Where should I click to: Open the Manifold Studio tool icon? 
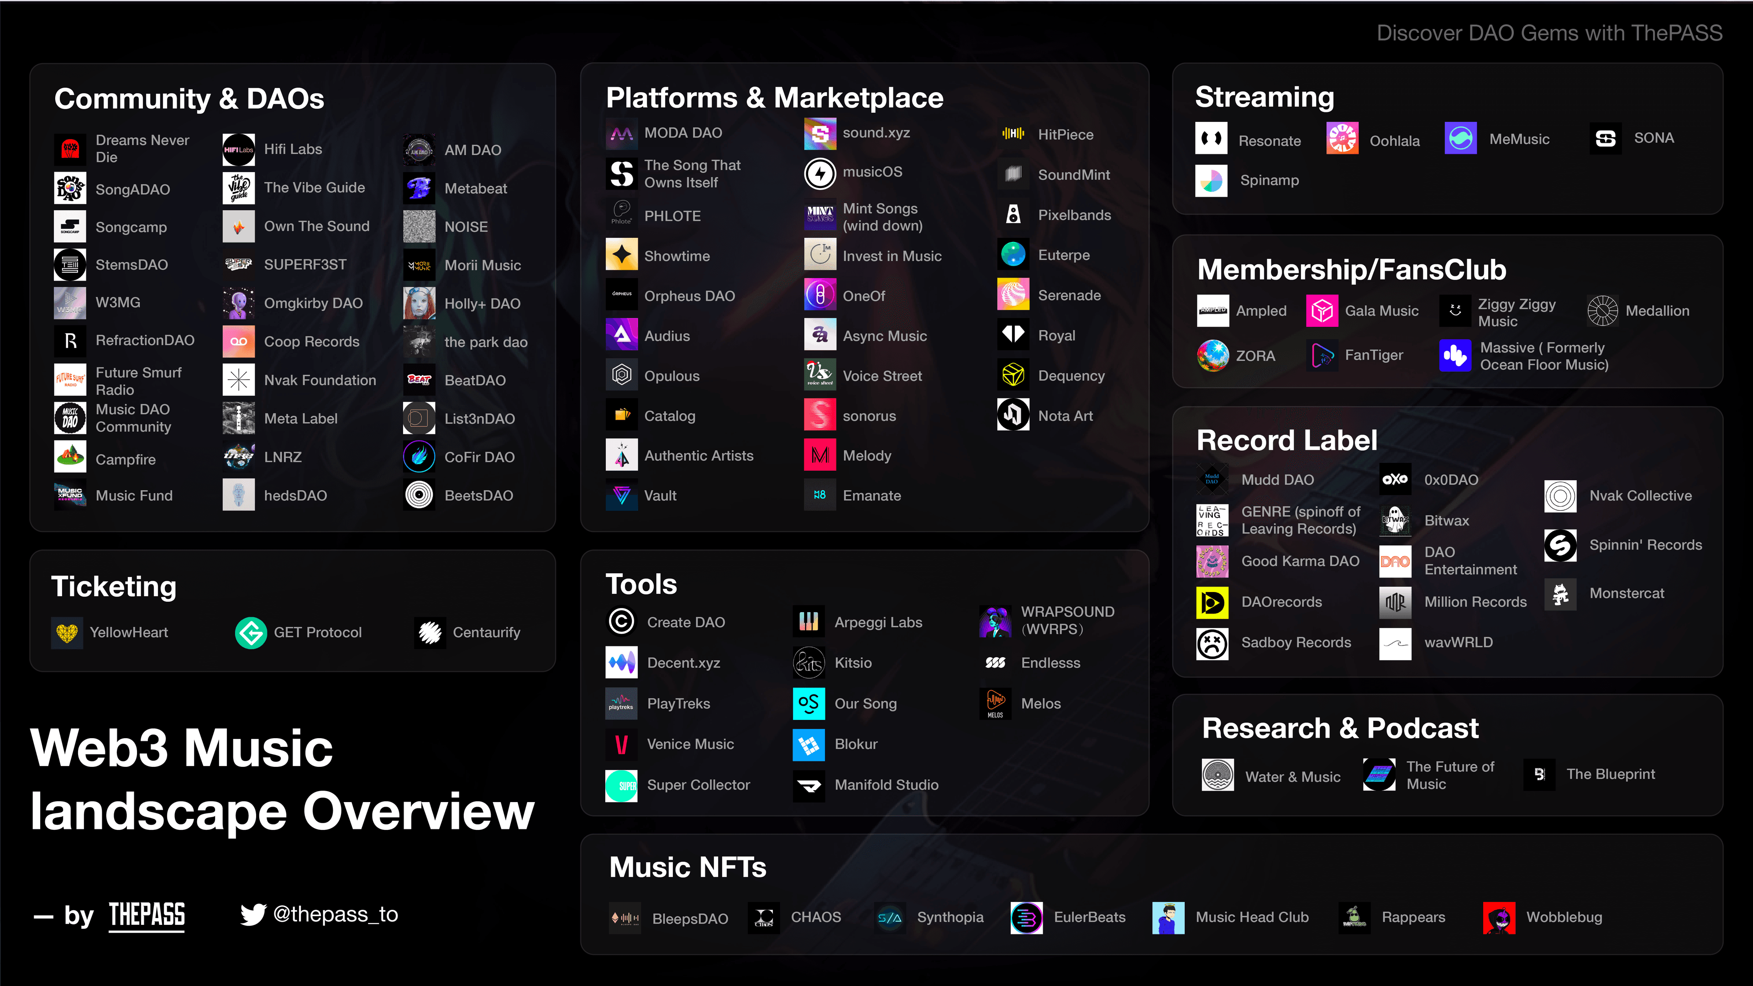point(808,785)
